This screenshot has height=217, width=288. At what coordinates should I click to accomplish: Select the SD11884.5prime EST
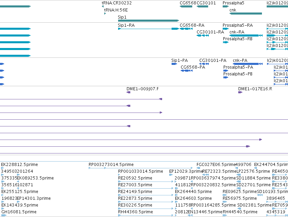[x=239, y=182]
